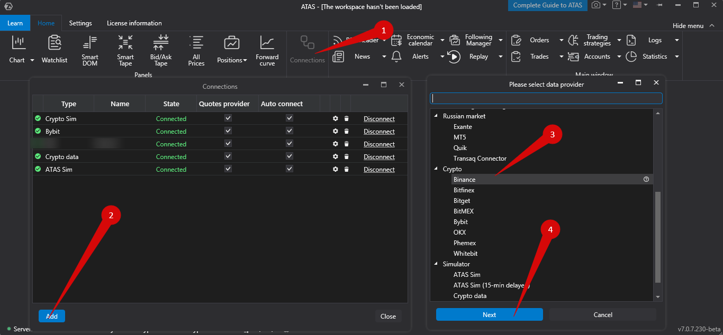Open the Smart DOM panel

point(90,50)
